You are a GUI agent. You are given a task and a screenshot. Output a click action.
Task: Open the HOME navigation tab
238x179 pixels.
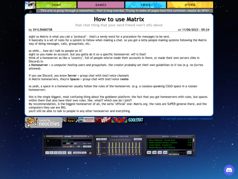(x=56, y=5)
